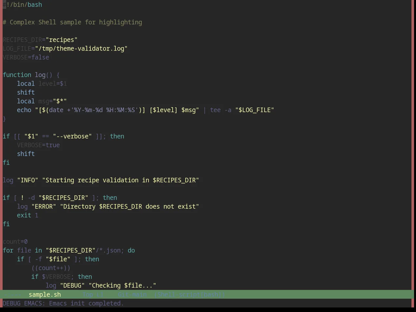Click the "Checking $file..." string
The height and width of the screenshot is (312, 416).
click(123, 286)
